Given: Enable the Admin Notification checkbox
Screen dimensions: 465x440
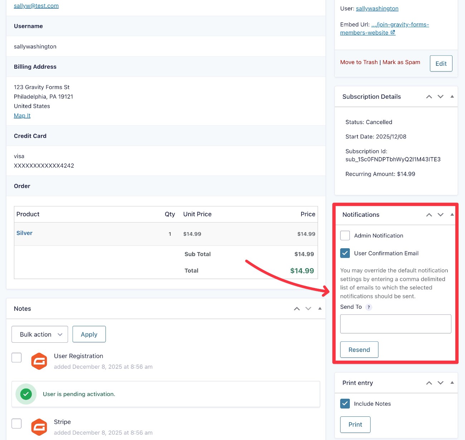Looking at the screenshot, I should tap(345, 235).
